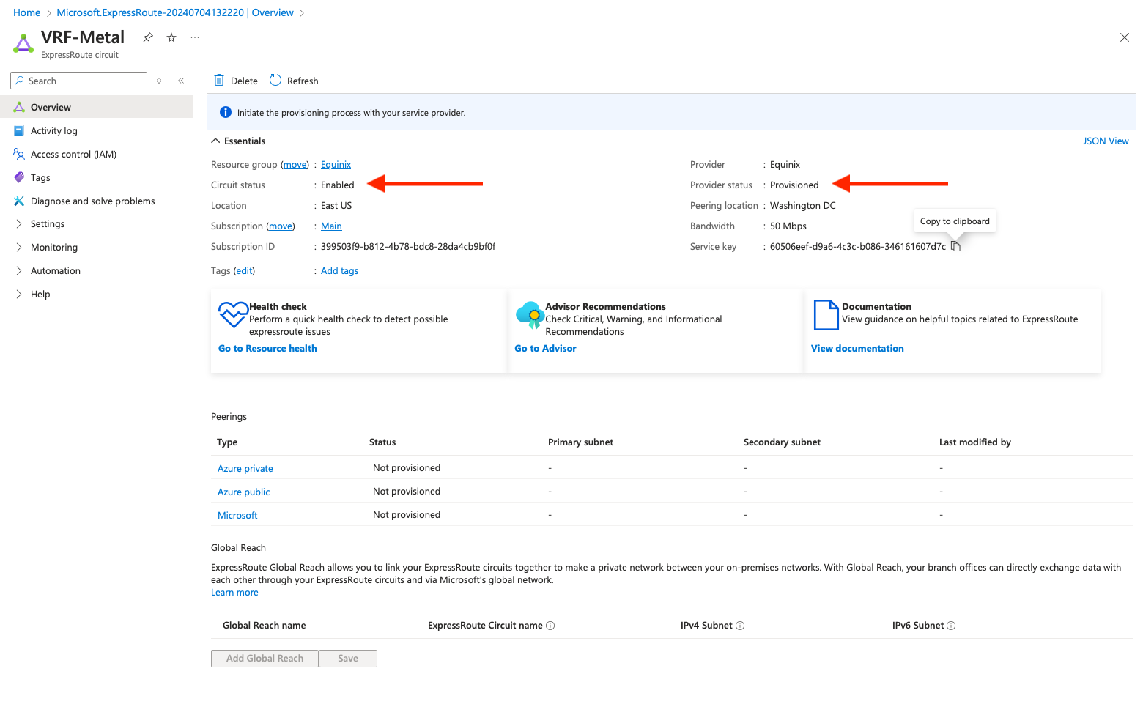Open the Main subscription link

[x=331, y=226]
